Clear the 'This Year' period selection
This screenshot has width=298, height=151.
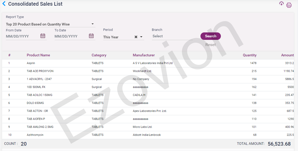135,37
